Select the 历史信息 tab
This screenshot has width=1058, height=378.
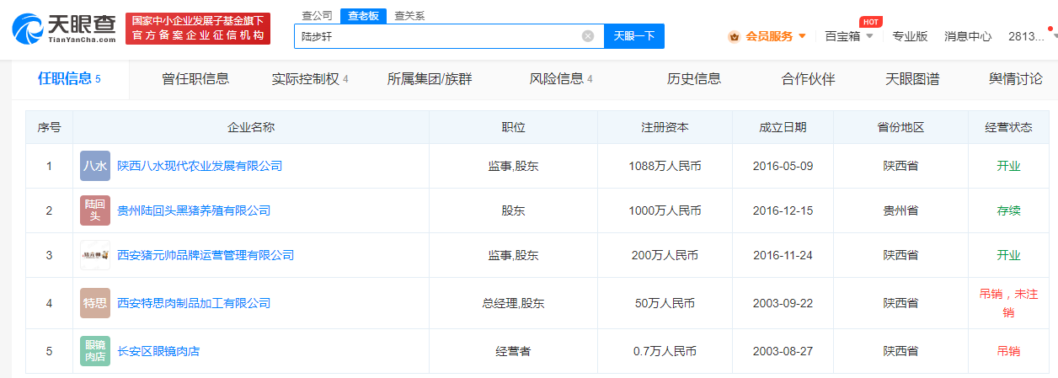coord(694,79)
